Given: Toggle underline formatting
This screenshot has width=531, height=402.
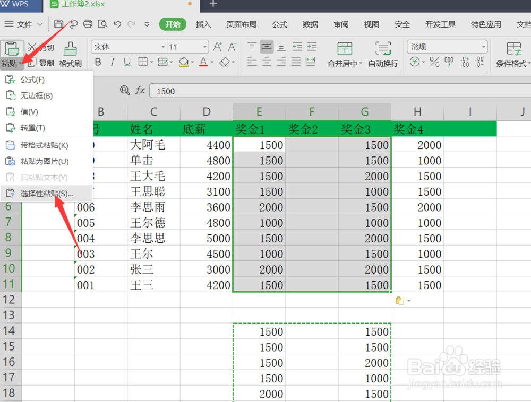Looking at the screenshot, I should click(127, 62).
